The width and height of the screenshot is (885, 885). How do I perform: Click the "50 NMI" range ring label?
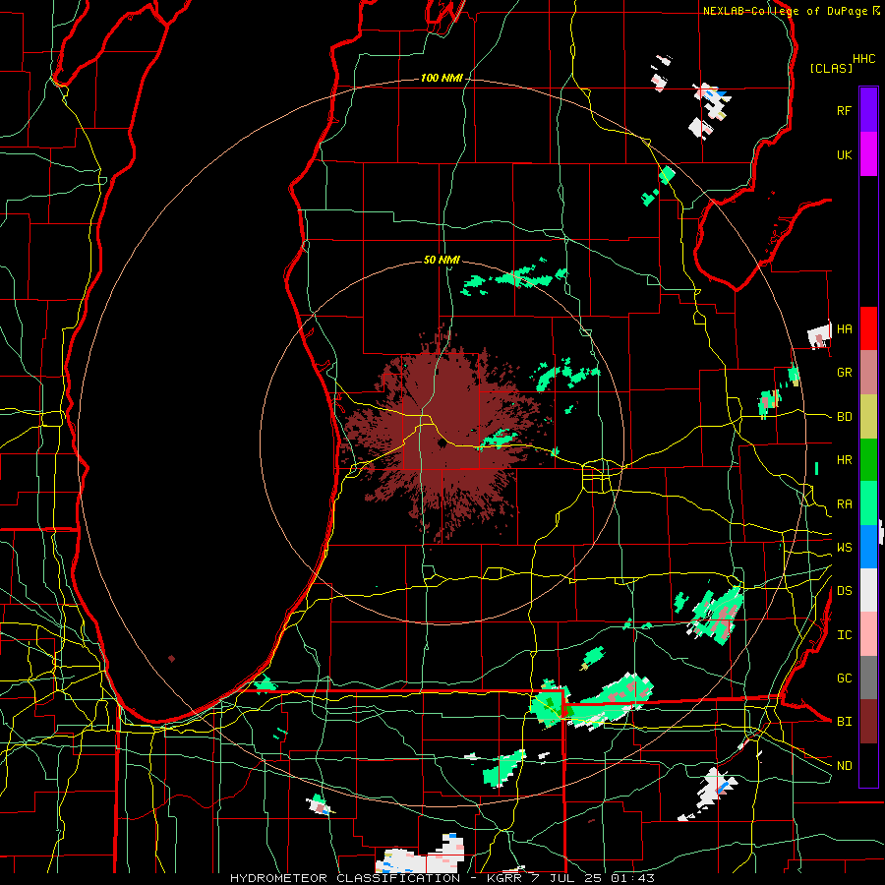[x=442, y=261]
